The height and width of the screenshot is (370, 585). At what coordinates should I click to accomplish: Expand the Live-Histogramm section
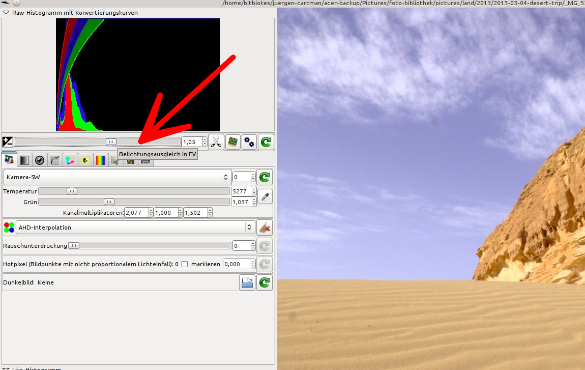pyautogui.click(x=6, y=368)
